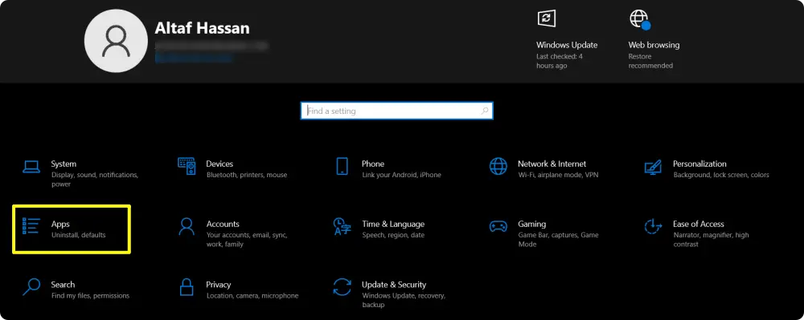Viewport: 804px width, 320px height.
Task: Click the Accounts person icon
Action: [187, 226]
